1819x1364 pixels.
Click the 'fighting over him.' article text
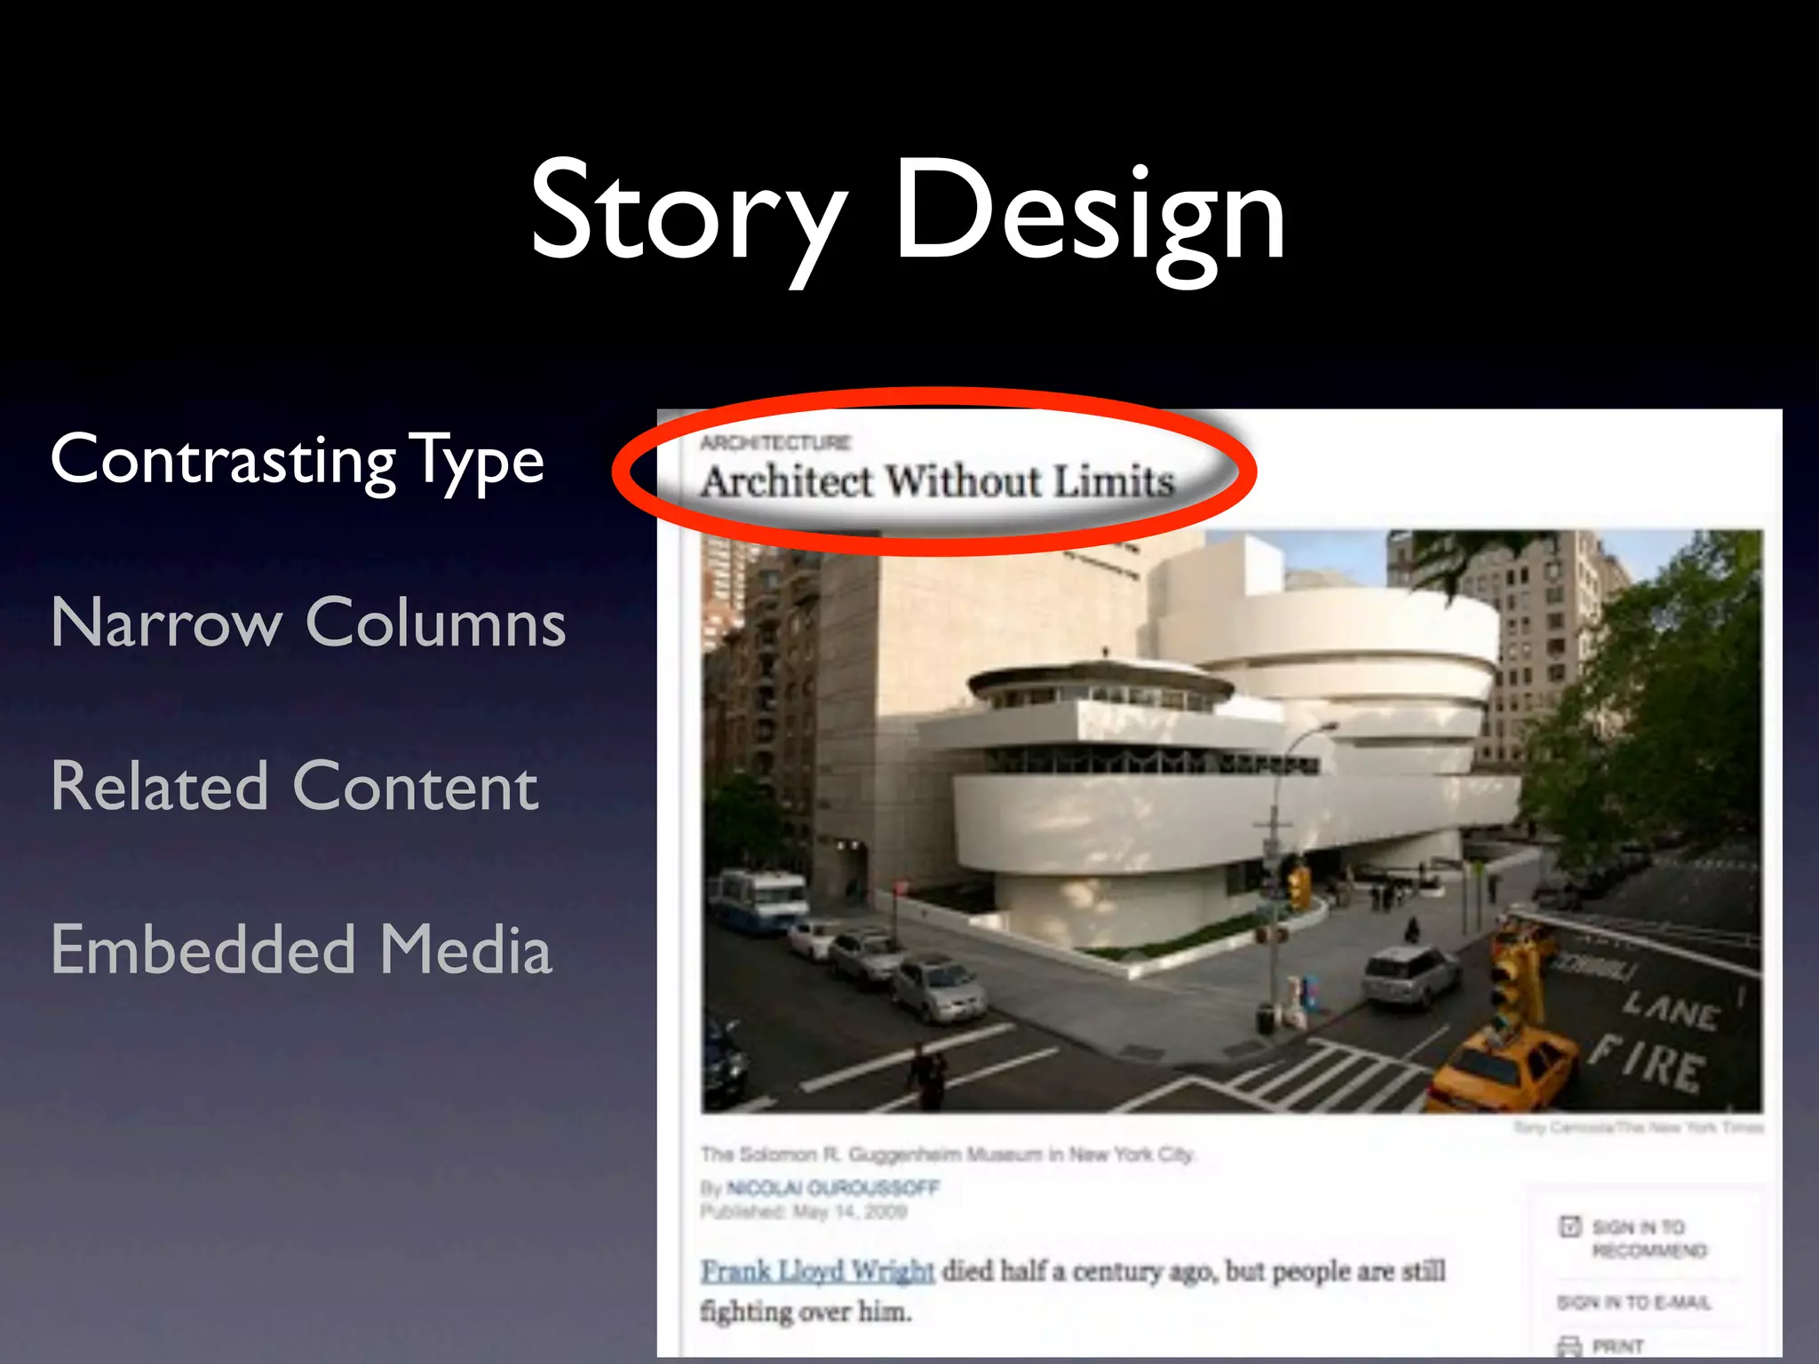pos(806,1312)
